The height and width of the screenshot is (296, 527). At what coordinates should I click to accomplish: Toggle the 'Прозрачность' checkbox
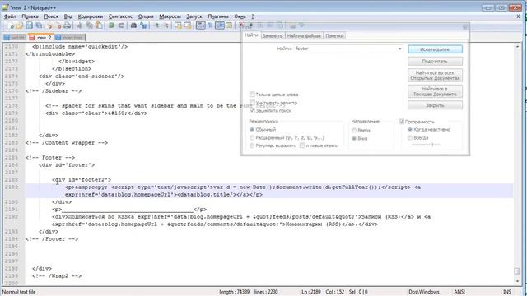[x=401, y=122]
